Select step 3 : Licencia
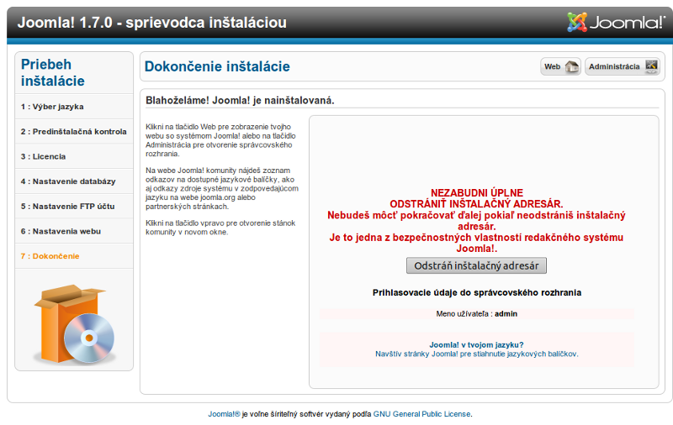This screenshot has width=673, height=425. click(x=74, y=156)
